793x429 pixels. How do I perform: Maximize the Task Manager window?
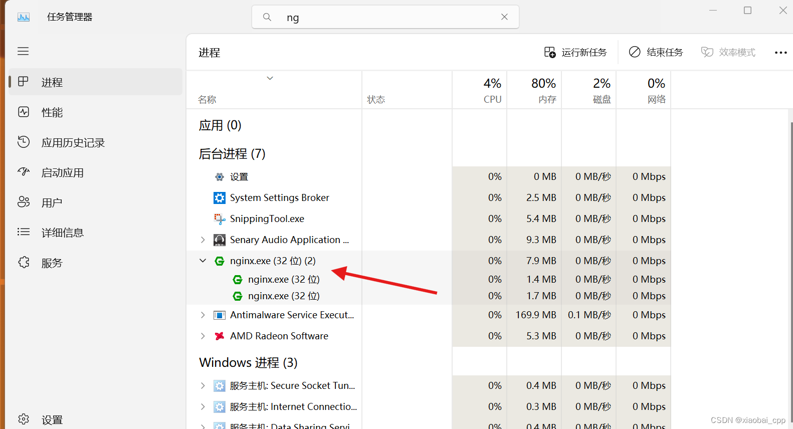pos(747,11)
